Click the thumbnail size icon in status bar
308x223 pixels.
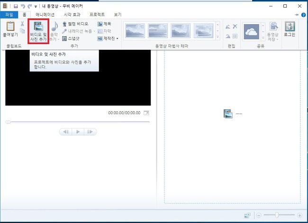pos(247,215)
